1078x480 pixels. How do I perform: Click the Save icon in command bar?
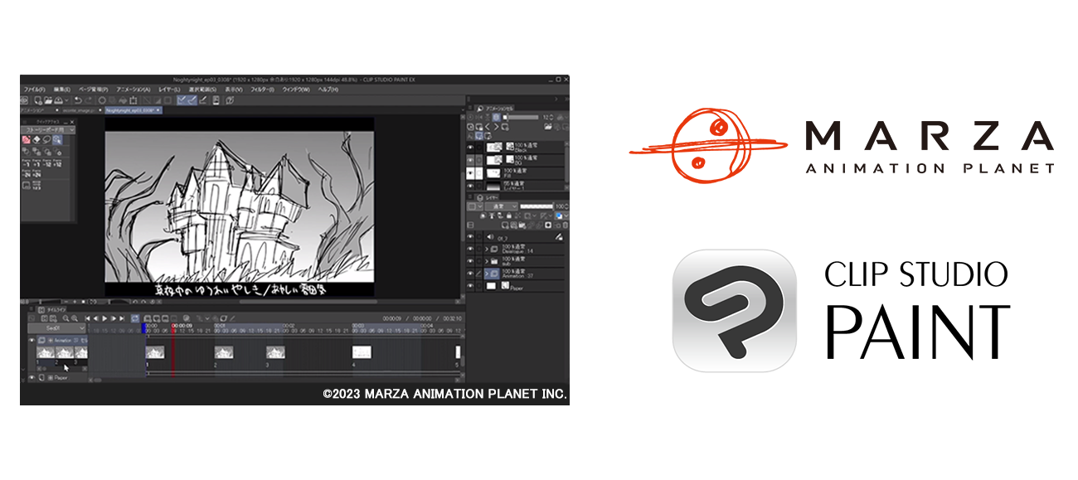(x=58, y=100)
